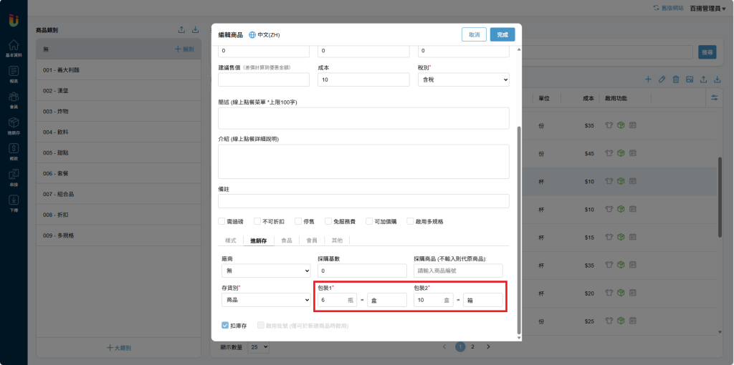Click the 完成 button to save

point(502,34)
